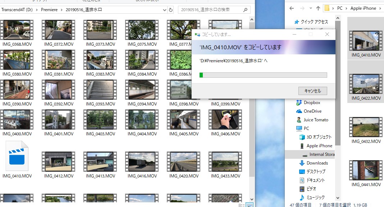The height and width of the screenshot is (207, 384).
Task: Select Internal Storage in navigation tree
Action: pos(322,154)
